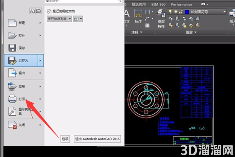
Task: Switch to the BIM 360 tab
Action: point(158,5)
